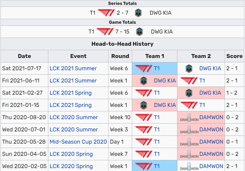The width and height of the screenshot is (245, 171).
Task: Open LCK 2021 Spring link for Week 1
Action: coord(71,105)
